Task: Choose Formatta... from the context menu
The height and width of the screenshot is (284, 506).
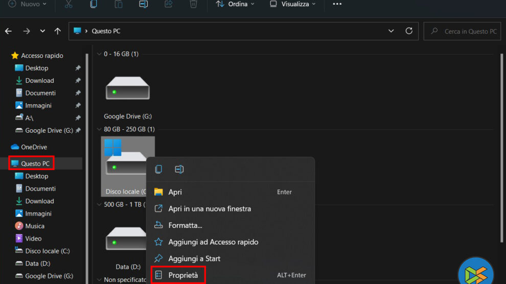Action: tap(185, 225)
